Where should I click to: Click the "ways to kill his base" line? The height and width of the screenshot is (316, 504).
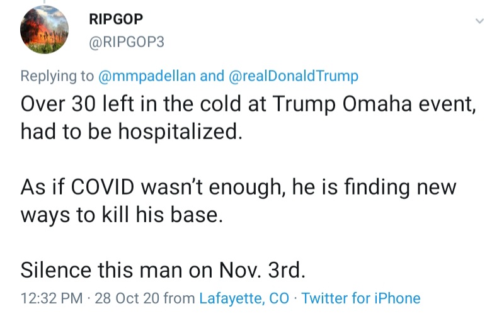pyautogui.click(x=122, y=214)
